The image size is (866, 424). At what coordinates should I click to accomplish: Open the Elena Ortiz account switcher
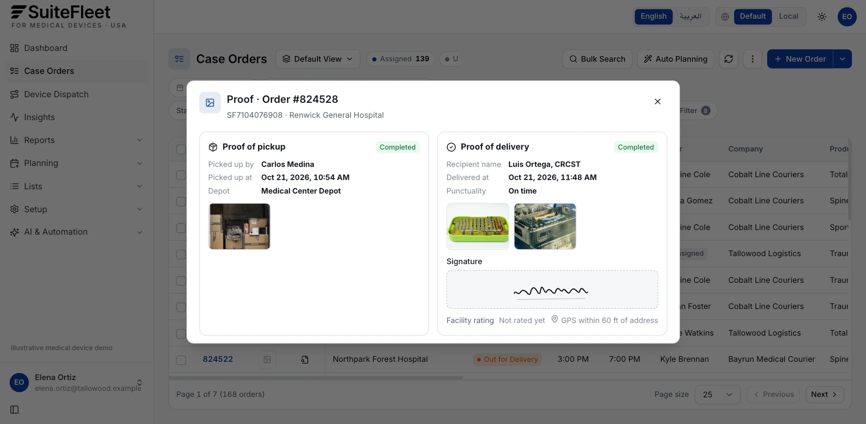pos(76,382)
